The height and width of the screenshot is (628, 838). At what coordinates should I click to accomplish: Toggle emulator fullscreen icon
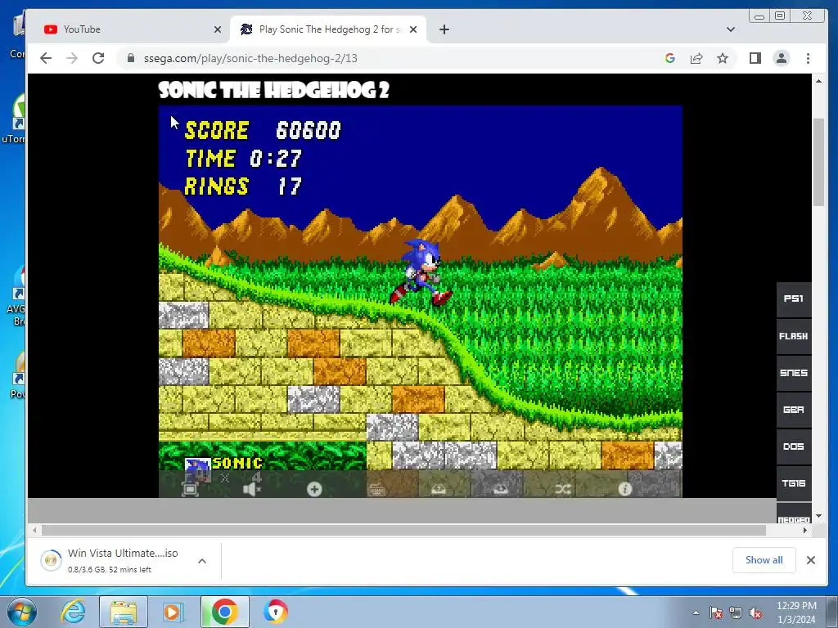point(190,489)
